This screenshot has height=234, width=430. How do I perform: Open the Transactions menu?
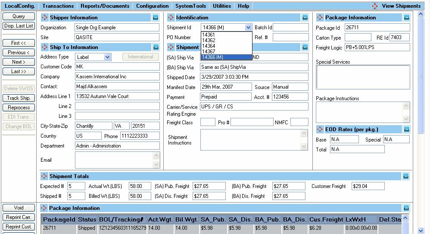tap(58, 6)
